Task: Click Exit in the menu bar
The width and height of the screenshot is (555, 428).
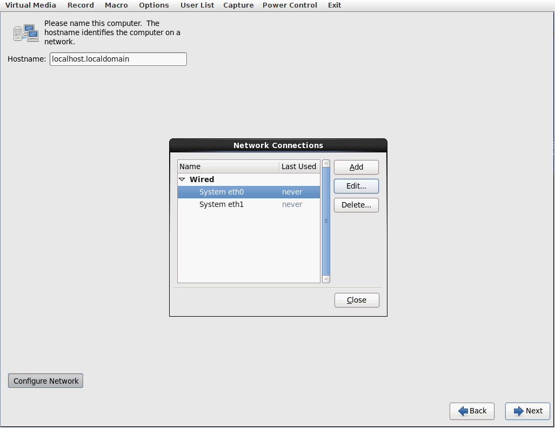Action: click(335, 5)
